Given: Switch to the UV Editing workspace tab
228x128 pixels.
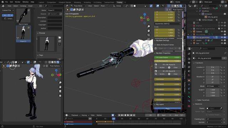Looking at the screenshot, I should (97, 2).
